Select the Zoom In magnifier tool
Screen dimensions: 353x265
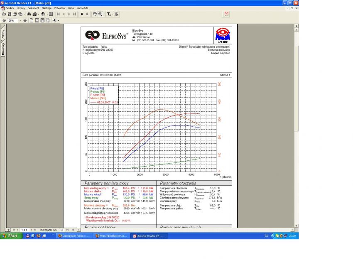[100, 14]
